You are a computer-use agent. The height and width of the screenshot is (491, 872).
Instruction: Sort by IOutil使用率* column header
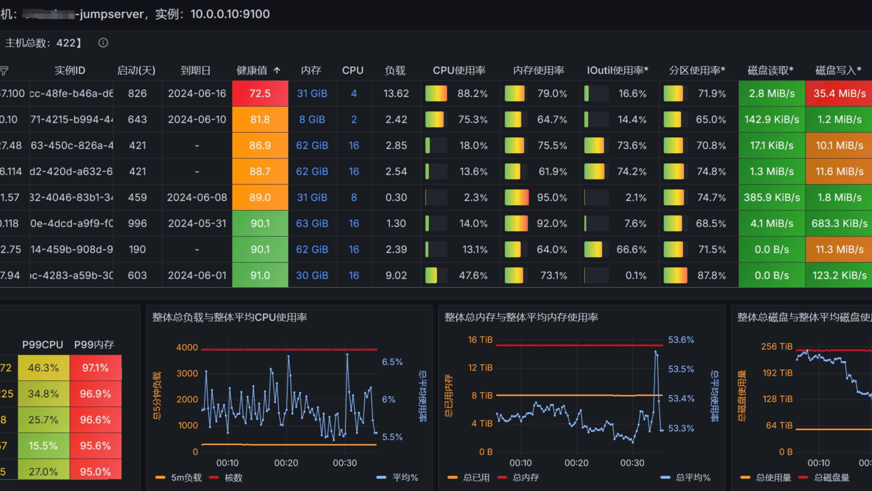617,70
